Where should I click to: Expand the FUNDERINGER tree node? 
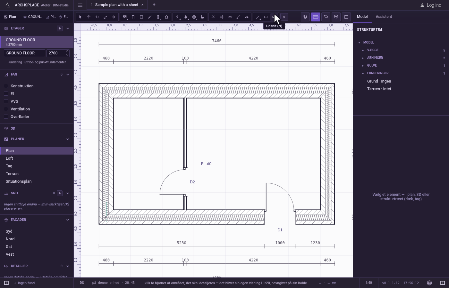pyautogui.click(x=363, y=73)
